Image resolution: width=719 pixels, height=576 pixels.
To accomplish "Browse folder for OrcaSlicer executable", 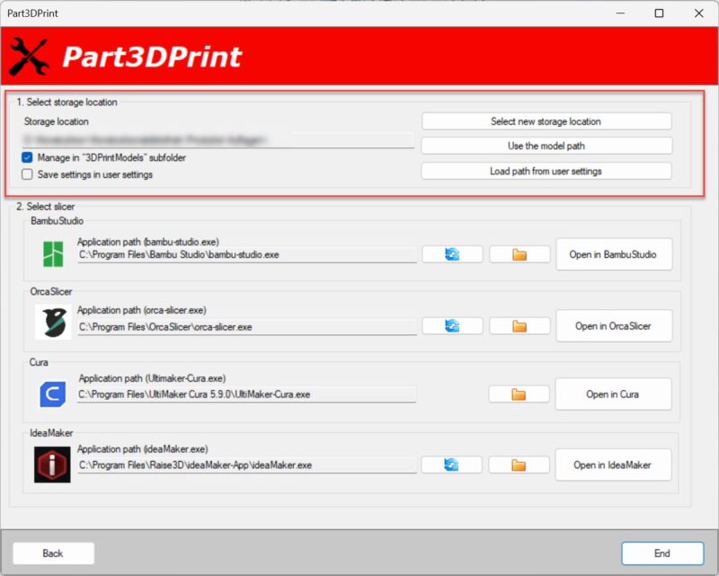I will pos(519,326).
